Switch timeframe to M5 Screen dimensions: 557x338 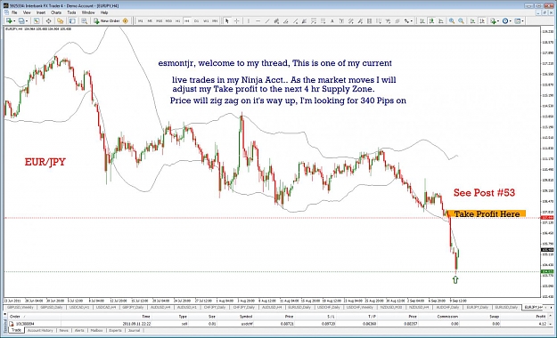pyautogui.click(x=150, y=21)
